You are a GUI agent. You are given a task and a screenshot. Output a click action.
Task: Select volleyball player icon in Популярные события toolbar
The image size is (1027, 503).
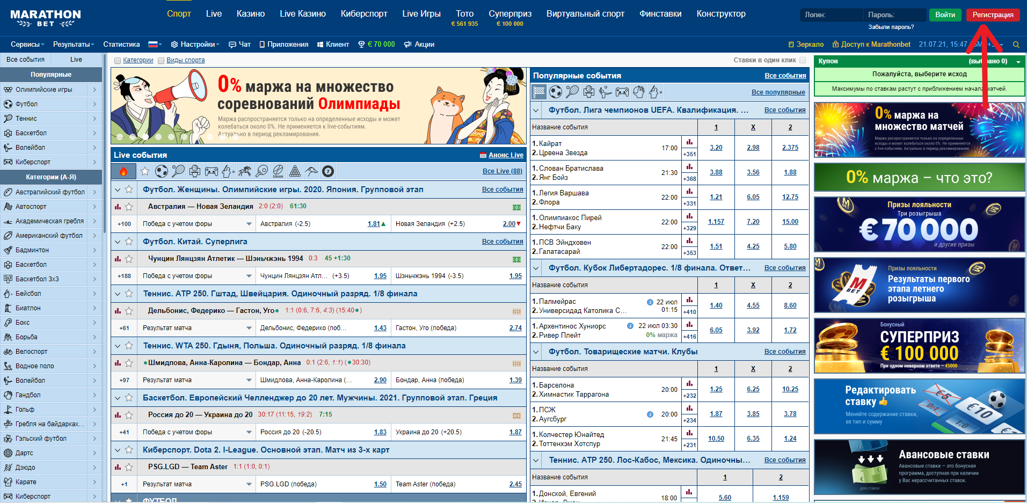pos(606,92)
